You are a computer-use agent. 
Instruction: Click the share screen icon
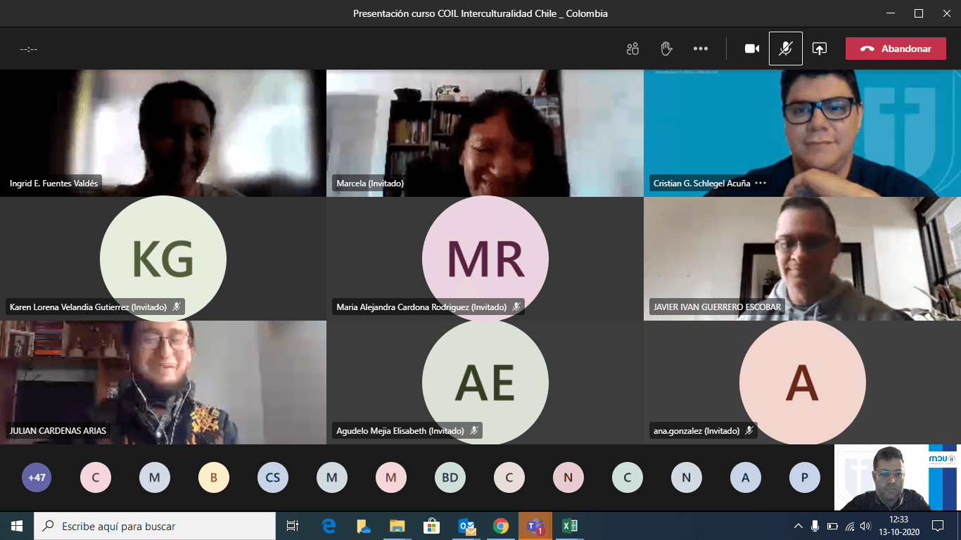pos(819,49)
